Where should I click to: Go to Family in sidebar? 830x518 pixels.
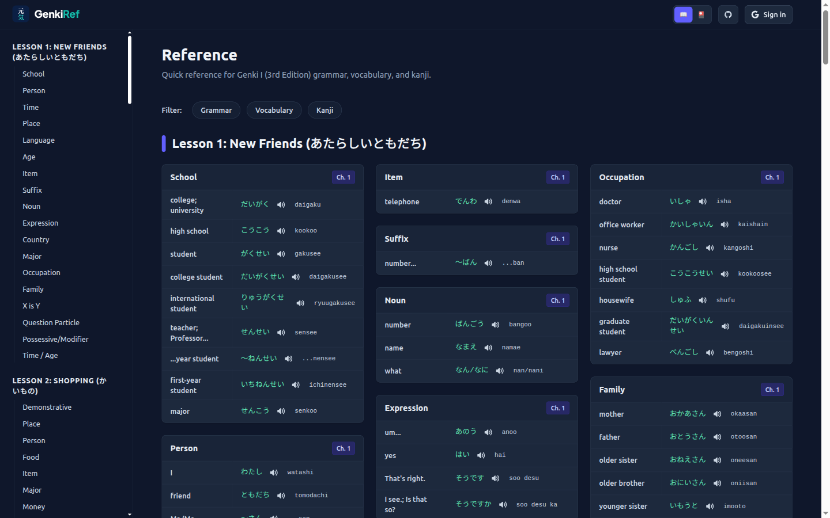(x=33, y=290)
